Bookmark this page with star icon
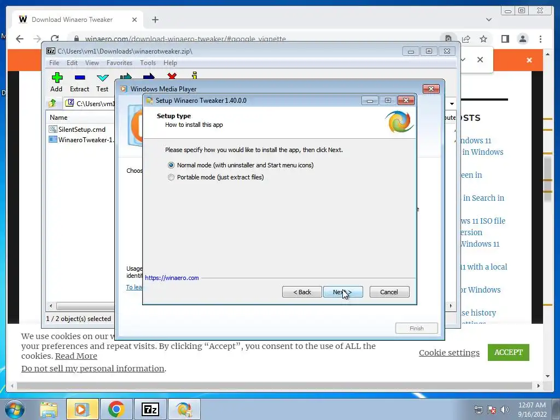 pos(483,39)
